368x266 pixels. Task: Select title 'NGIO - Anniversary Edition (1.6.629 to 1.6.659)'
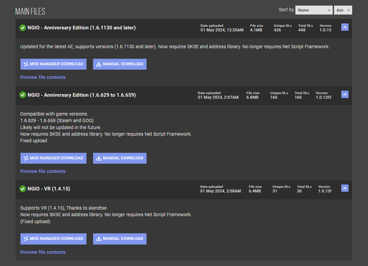pyautogui.click(x=82, y=95)
